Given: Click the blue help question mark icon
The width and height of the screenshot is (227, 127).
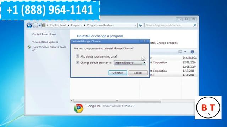Looking at the screenshot, I should 192,52.
